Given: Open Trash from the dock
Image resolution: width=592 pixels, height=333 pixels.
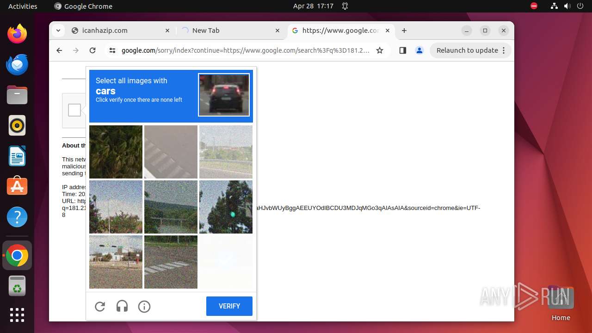Looking at the screenshot, I should tap(17, 286).
